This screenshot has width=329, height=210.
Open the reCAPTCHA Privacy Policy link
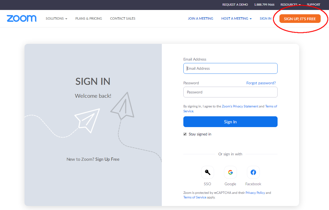[255, 193]
